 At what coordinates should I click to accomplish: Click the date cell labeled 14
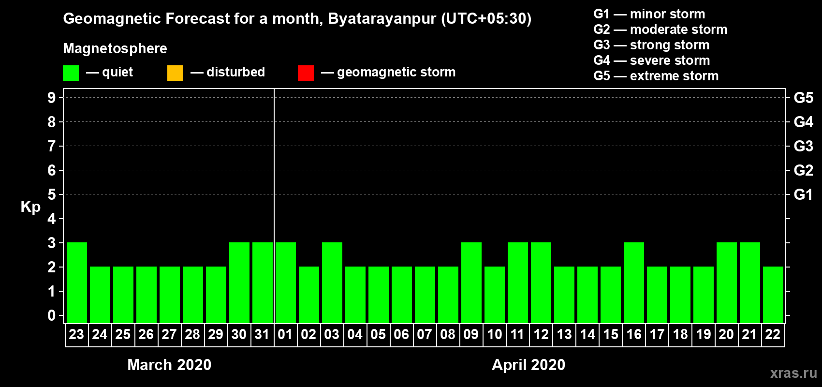587,335
